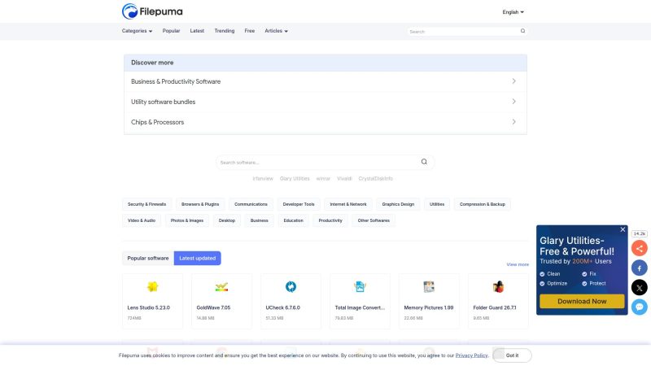This screenshot has height=366, width=651.
Task: Select Other Softwares category
Action: pyautogui.click(x=374, y=220)
